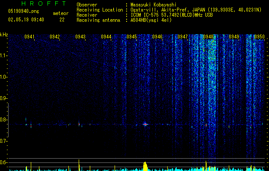Click the bright meteor echo near 0945
Viewport: 269px width, 171px height.
click(x=145, y=124)
